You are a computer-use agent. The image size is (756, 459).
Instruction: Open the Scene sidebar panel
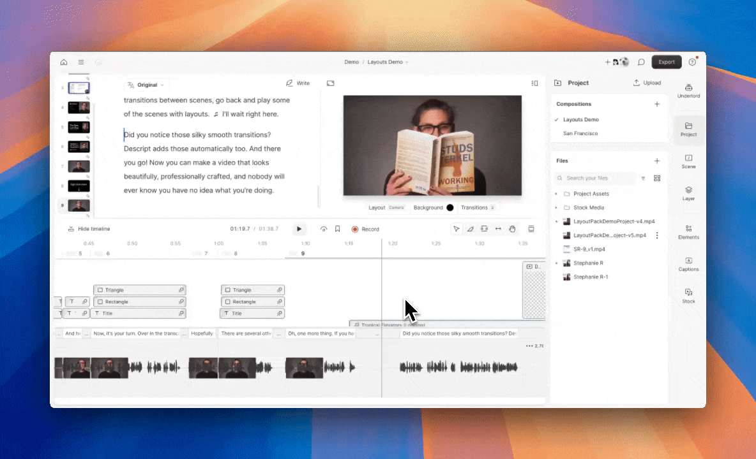click(688, 161)
